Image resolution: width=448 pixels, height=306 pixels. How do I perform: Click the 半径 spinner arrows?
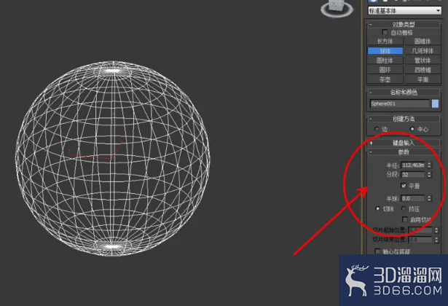[x=429, y=165]
